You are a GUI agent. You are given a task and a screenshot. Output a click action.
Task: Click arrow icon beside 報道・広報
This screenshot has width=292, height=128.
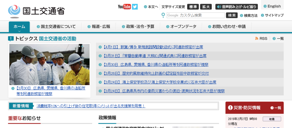tap(89, 27)
